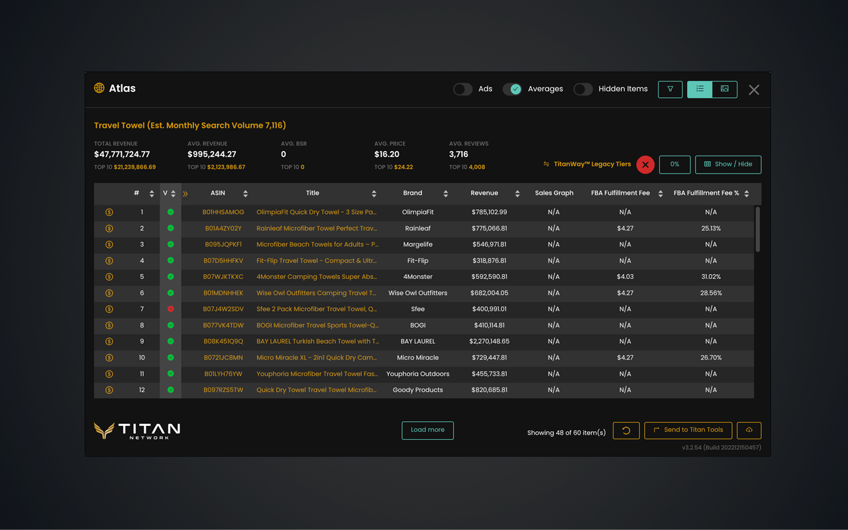This screenshot has width=848, height=530.
Task: Click the TitanWay Legacy Tiers label
Action: click(592, 164)
